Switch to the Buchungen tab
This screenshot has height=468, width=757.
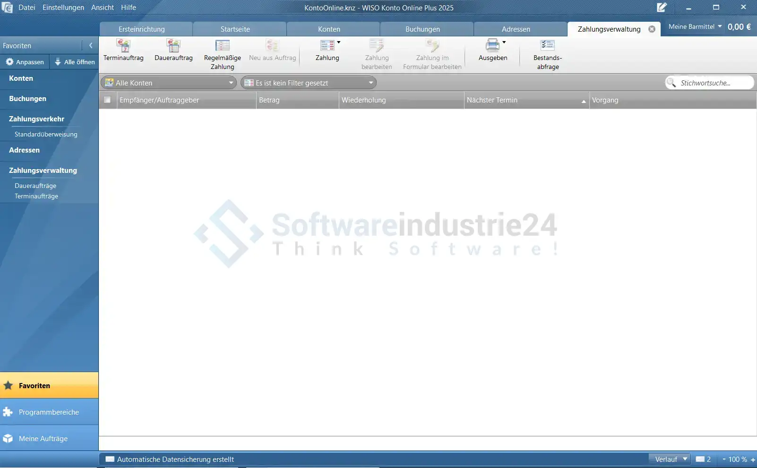(422, 29)
